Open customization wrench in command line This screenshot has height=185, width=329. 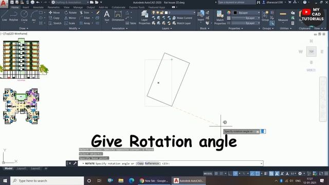[75, 163]
